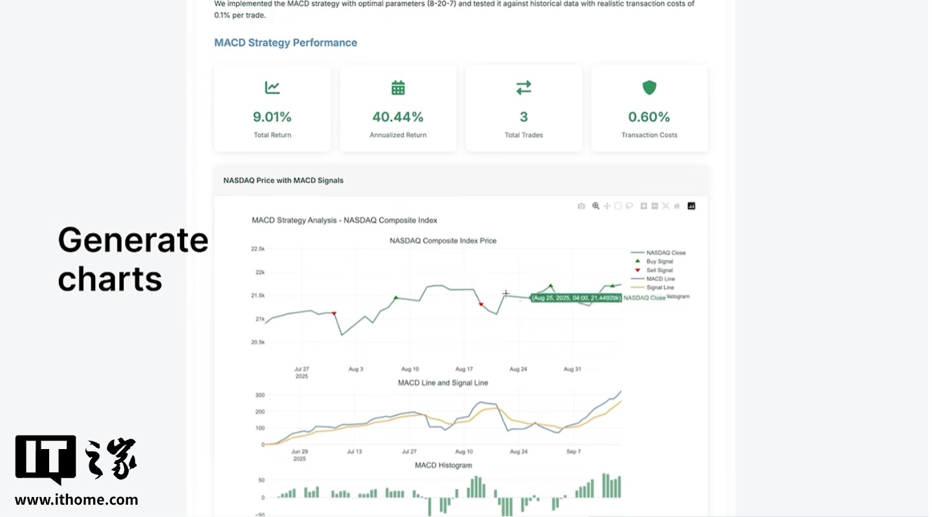Click the Transaction Costs 0.60% card
The height and width of the screenshot is (517, 932).
(x=649, y=109)
